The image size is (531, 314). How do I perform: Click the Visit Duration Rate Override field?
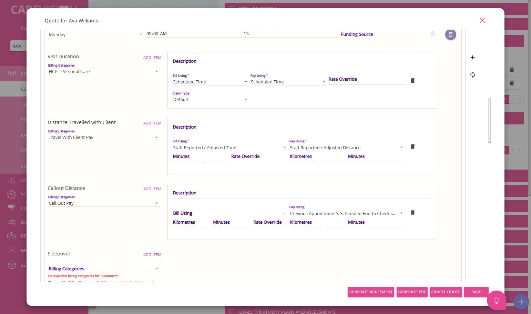pyautogui.click(x=366, y=79)
